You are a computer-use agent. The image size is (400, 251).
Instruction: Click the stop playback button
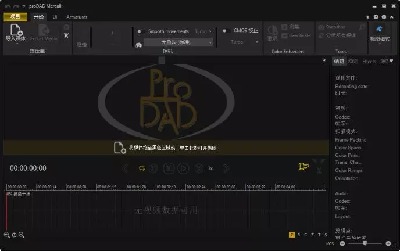[153, 168]
